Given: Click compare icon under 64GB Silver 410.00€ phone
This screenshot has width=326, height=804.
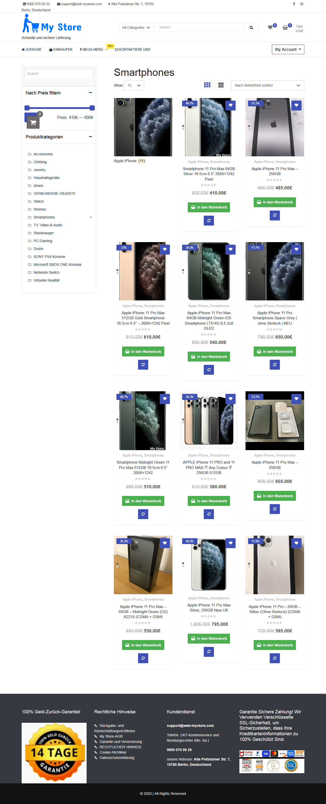Looking at the screenshot, I should tap(209, 220).
